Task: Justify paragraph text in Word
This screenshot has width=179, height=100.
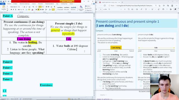Action: (x=43, y=10)
